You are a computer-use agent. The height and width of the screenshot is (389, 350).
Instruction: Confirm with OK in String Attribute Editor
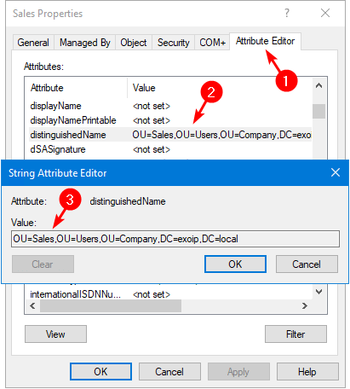click(235, 264)
